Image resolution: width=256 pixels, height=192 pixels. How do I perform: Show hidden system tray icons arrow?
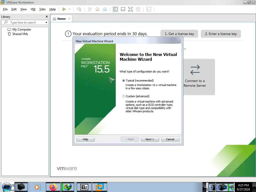[205, 187]
